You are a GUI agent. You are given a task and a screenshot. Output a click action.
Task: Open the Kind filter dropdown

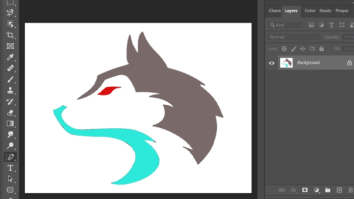click(285, 25)
